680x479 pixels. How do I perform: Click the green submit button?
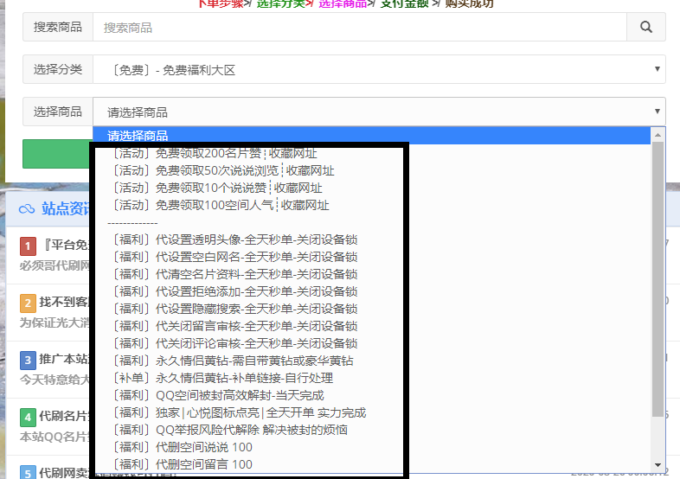point(57,154)
